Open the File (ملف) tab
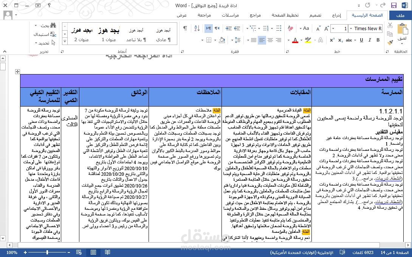The image size is (412, 257). point(400,15)
